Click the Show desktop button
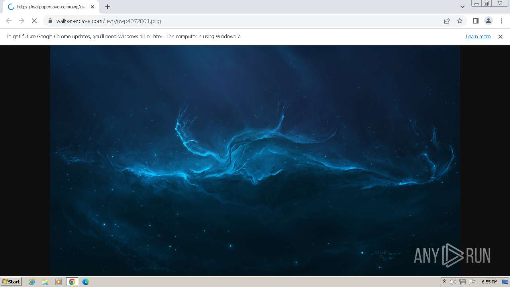 pyautogui.click(x=506, y=282)
